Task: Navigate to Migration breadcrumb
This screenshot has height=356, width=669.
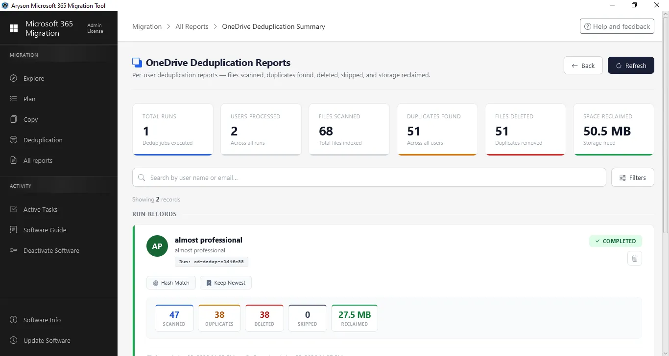Action: pyautogui.click(x=147, y=26)
